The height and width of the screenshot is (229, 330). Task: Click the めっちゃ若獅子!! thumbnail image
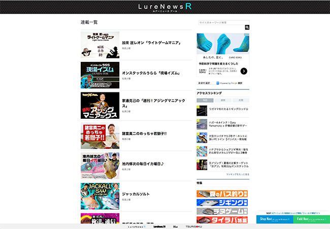pyautogui.click(x=100, y=136)
